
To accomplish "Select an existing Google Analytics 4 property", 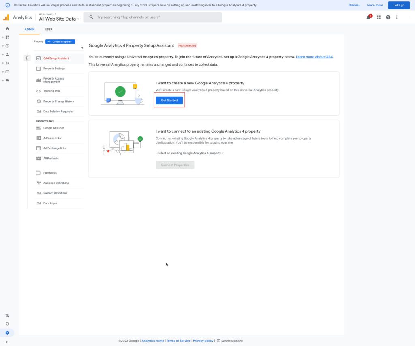I will coord(190,153).
